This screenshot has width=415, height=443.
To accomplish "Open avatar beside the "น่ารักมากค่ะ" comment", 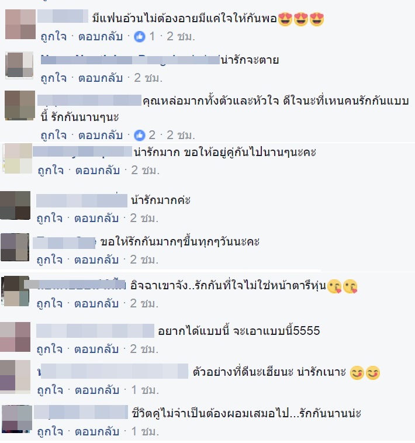I will (x=15, y=205).
